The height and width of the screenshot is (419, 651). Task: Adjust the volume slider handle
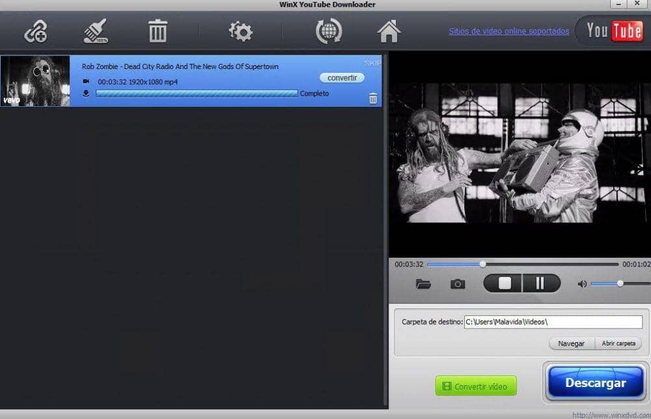tap(620, 283)
